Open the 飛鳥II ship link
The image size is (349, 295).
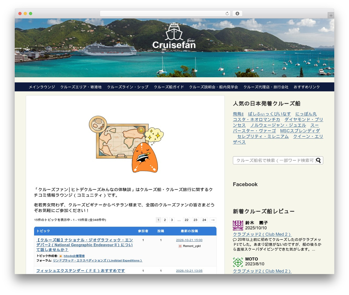238,114
